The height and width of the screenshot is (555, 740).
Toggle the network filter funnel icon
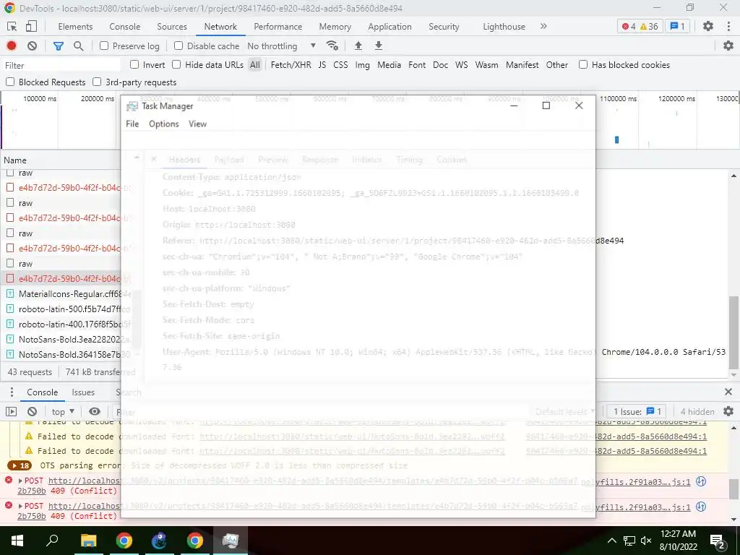59,46
